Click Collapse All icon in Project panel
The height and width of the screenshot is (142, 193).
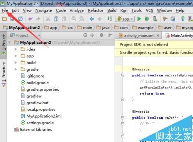[92, 35]
